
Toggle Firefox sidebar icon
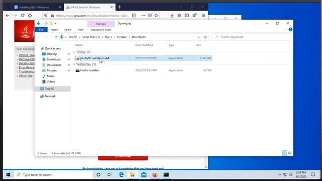[x=187, y=16]
